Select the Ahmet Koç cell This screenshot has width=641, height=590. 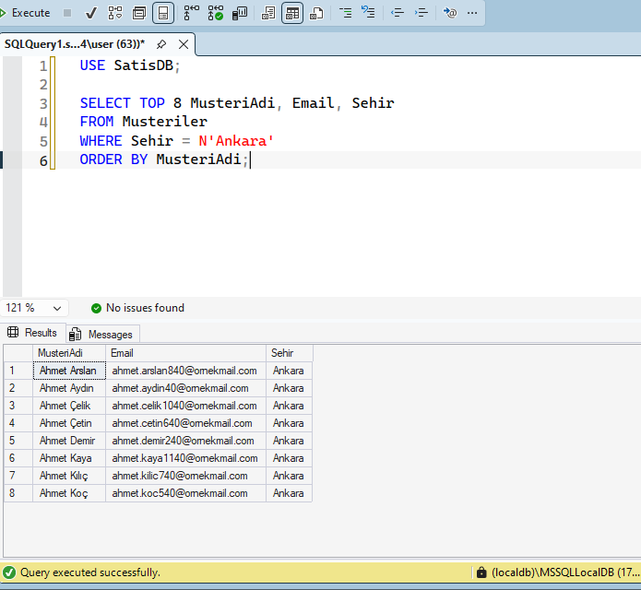pos(69,493)
